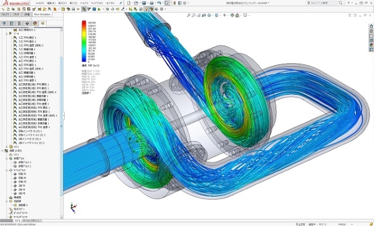Click the velocity color legend bar
Viewport: 374px width, 226px height.
84,41
